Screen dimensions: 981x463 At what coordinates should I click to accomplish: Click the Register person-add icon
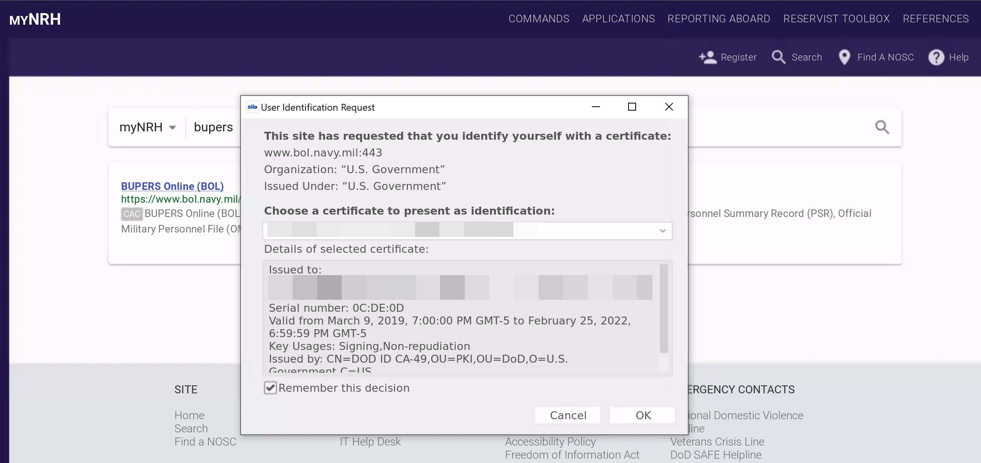708,57
